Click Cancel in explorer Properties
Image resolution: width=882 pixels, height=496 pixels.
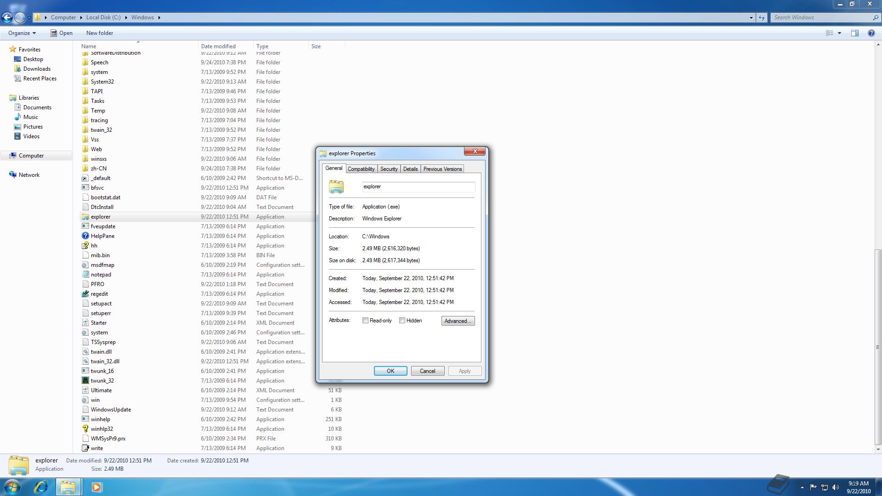[428, 371]
